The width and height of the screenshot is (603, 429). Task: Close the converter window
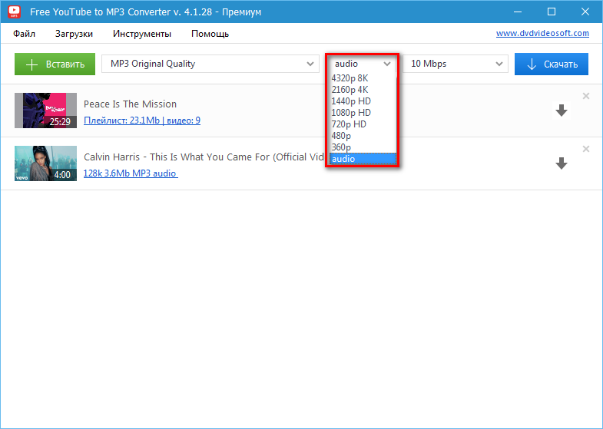click(x=585, y=12)
